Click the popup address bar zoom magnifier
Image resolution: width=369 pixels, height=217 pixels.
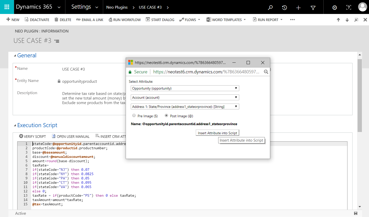click(266, 72)
